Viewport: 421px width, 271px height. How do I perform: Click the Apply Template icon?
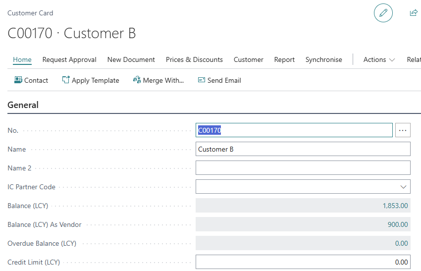click(66, 80)
